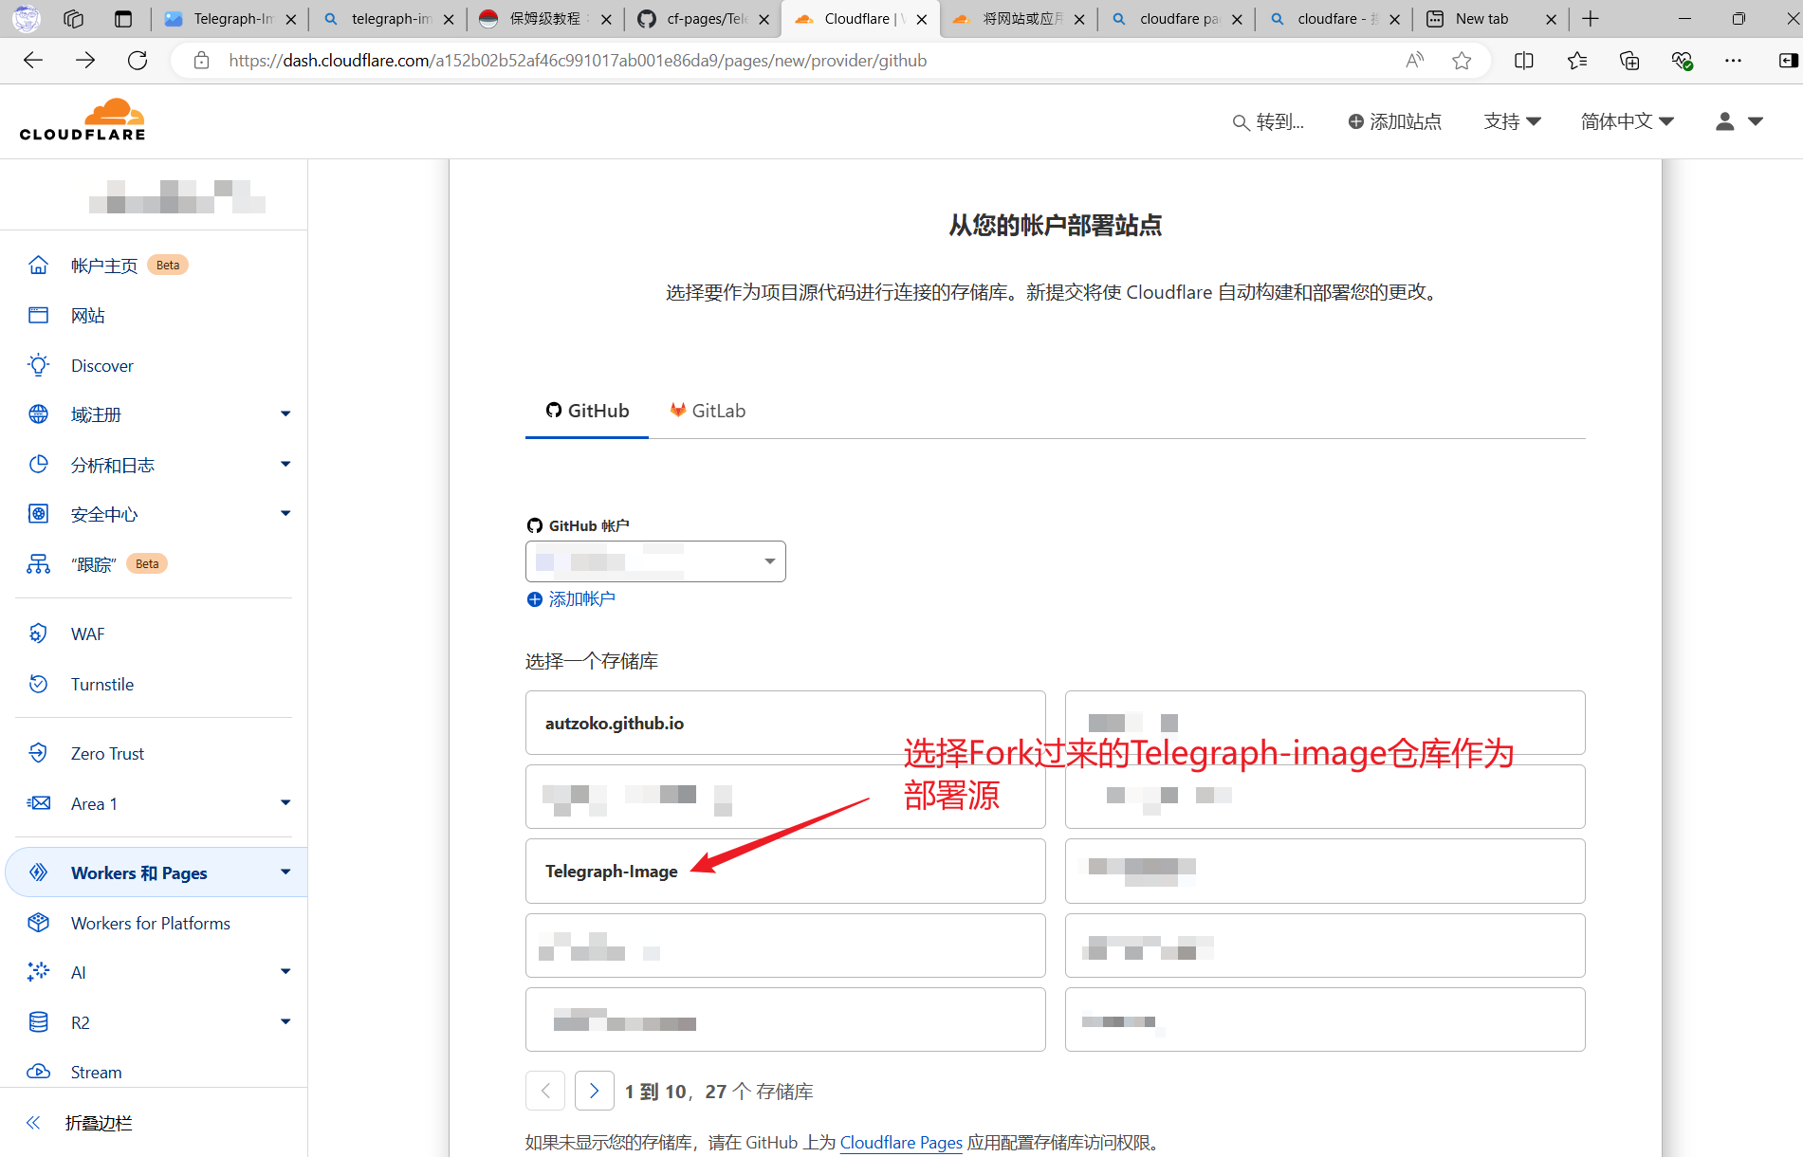Click the Workers for Platforms icon
Image resolution: width=1803 pixels, height=1157 pixels.
pos(38,923)
